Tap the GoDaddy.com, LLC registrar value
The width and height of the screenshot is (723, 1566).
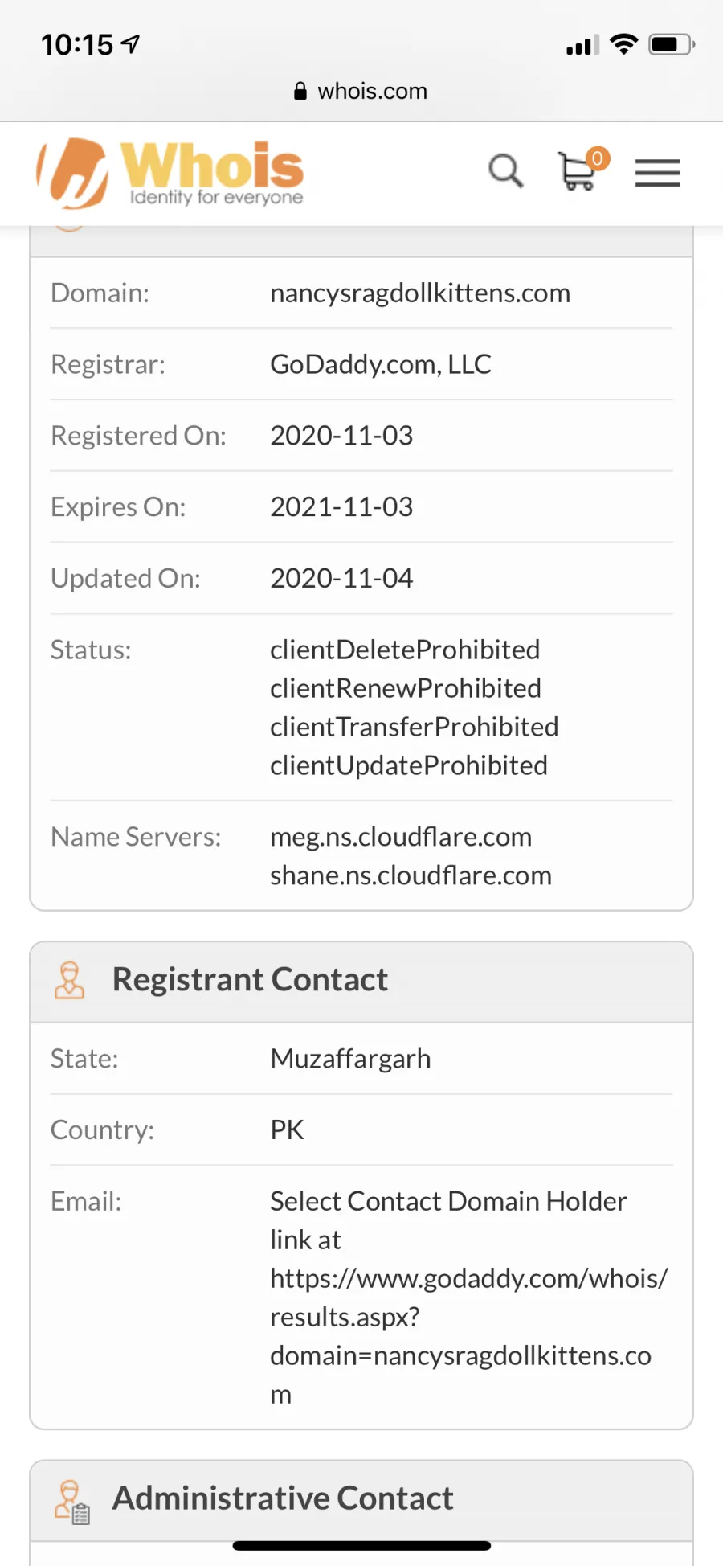381,365
